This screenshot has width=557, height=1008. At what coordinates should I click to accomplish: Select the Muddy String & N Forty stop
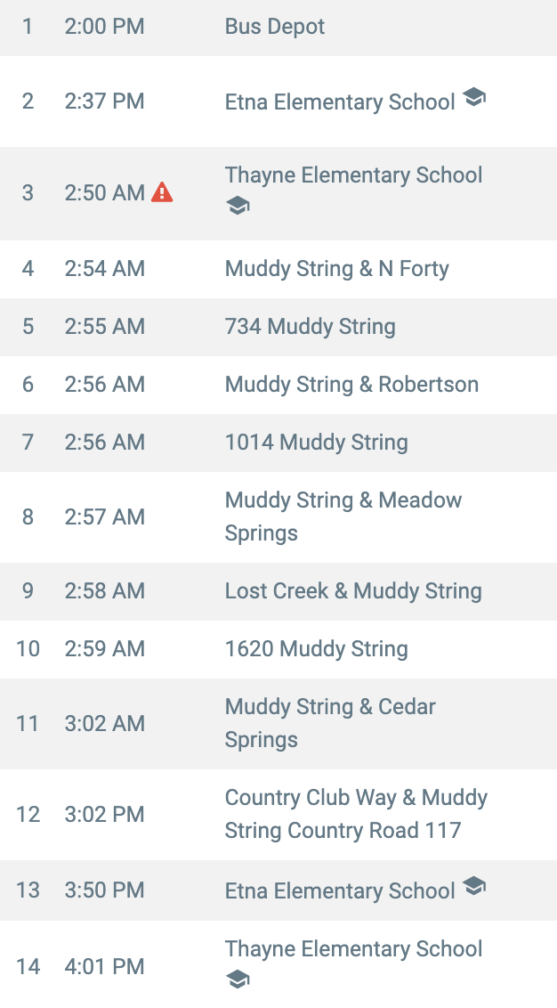pos(278,269)
